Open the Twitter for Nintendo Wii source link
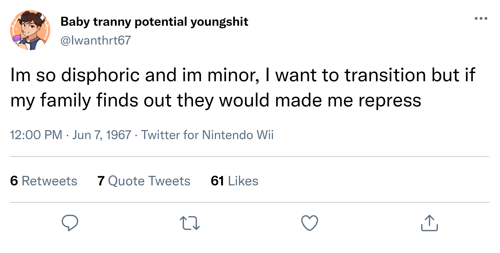Image resolution: width=500 pixels, height=253 pixels. [x=207, y=135]
